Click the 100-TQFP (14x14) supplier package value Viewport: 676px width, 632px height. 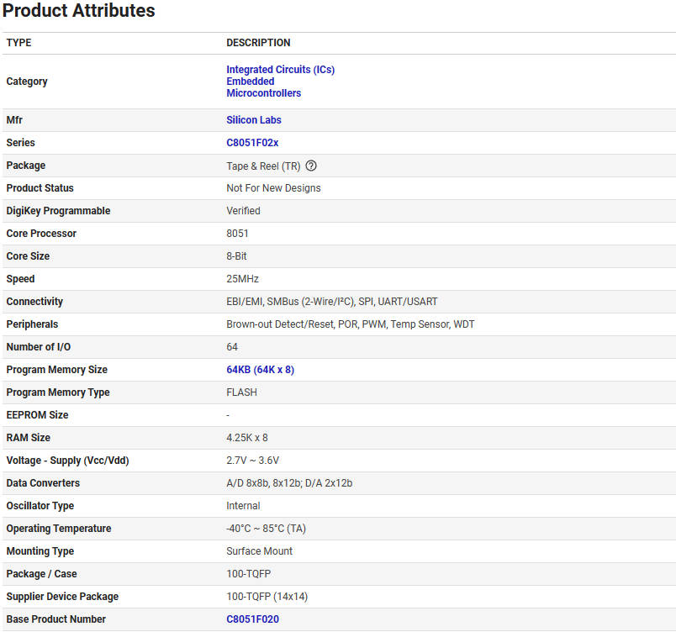268,597
